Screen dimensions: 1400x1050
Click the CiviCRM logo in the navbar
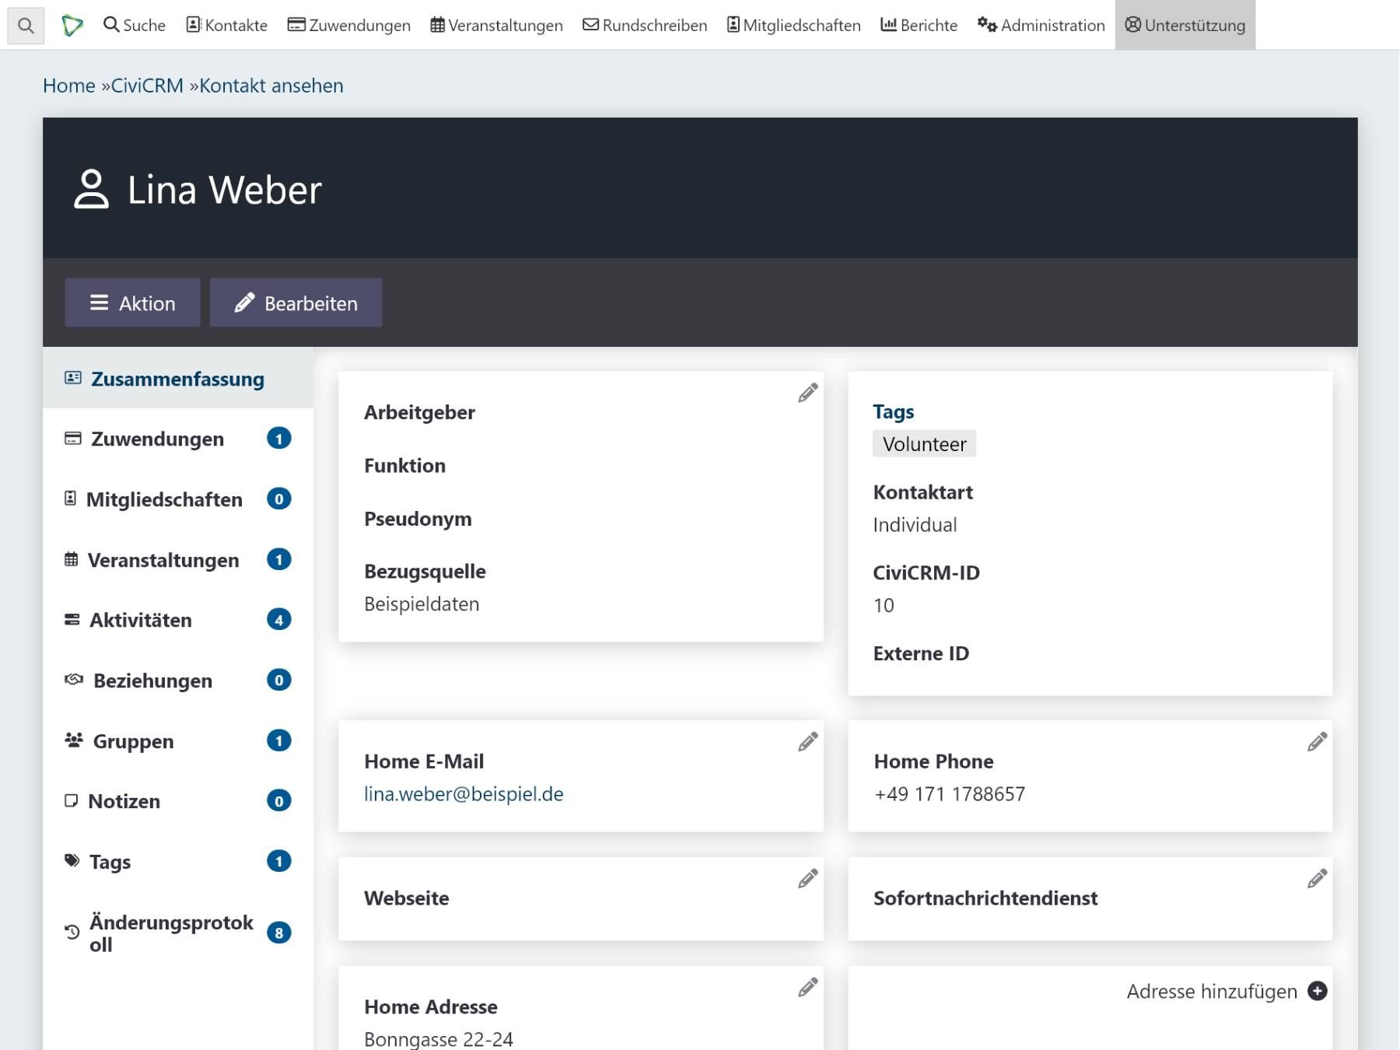tap(72, 24)
